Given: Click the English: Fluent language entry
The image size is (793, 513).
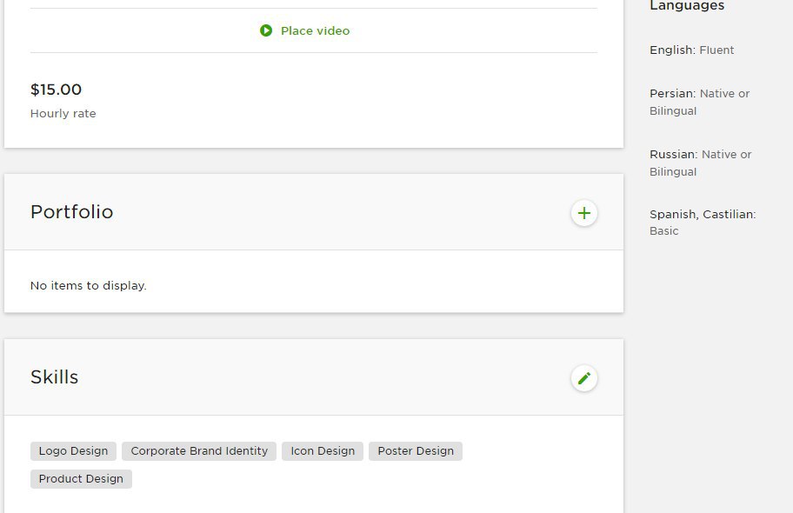Looking at the screenshot, I should (691, 50).
